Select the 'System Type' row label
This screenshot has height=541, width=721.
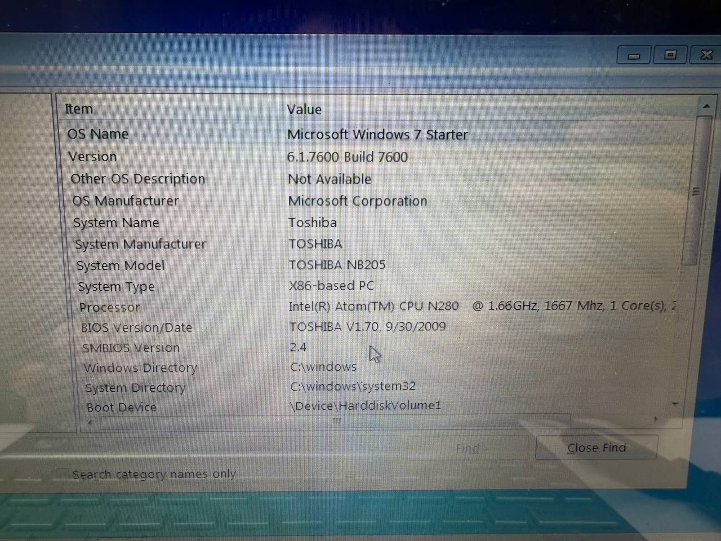coord(116,287)
